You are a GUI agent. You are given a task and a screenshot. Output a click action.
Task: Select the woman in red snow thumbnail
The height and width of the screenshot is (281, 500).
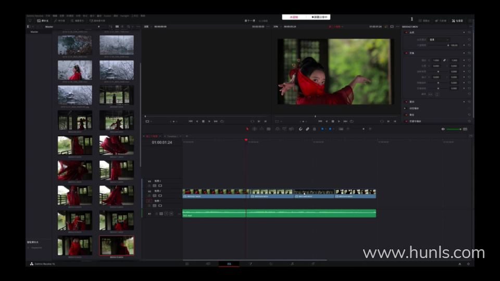click(74, 70)
